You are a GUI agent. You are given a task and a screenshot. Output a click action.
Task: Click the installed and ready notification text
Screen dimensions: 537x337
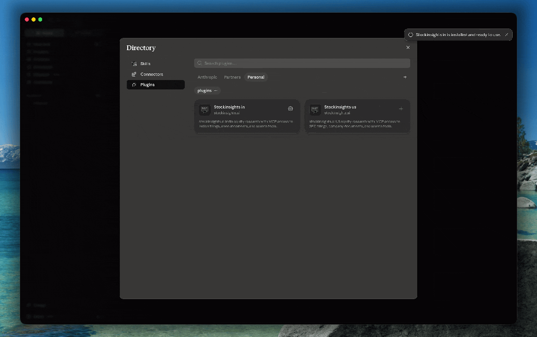pyautogui.click(x=458, y=35)
